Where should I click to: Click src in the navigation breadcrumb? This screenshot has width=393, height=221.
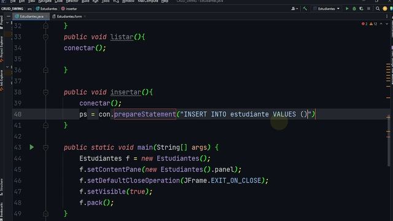coord(29,9)
